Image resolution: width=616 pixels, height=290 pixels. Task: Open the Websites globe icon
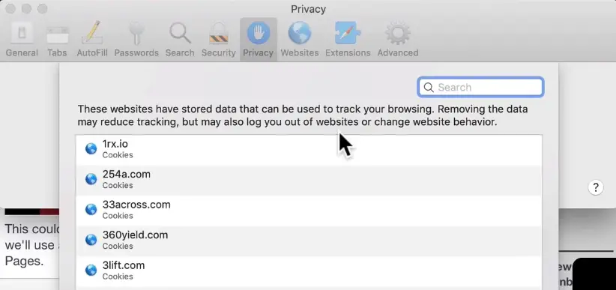click(x=299, y=33)
